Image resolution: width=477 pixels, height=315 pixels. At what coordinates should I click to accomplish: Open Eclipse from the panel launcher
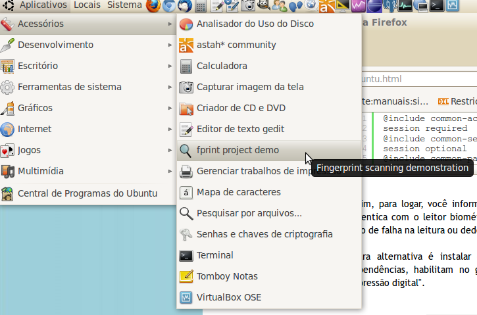click(374, 7)
